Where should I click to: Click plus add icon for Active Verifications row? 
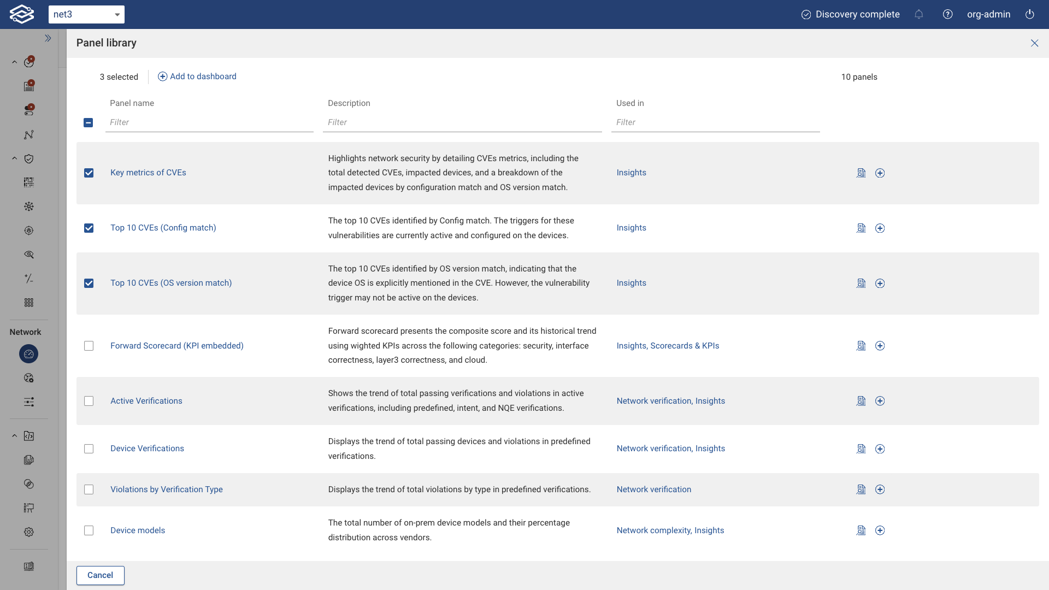(x=880, y=401)
